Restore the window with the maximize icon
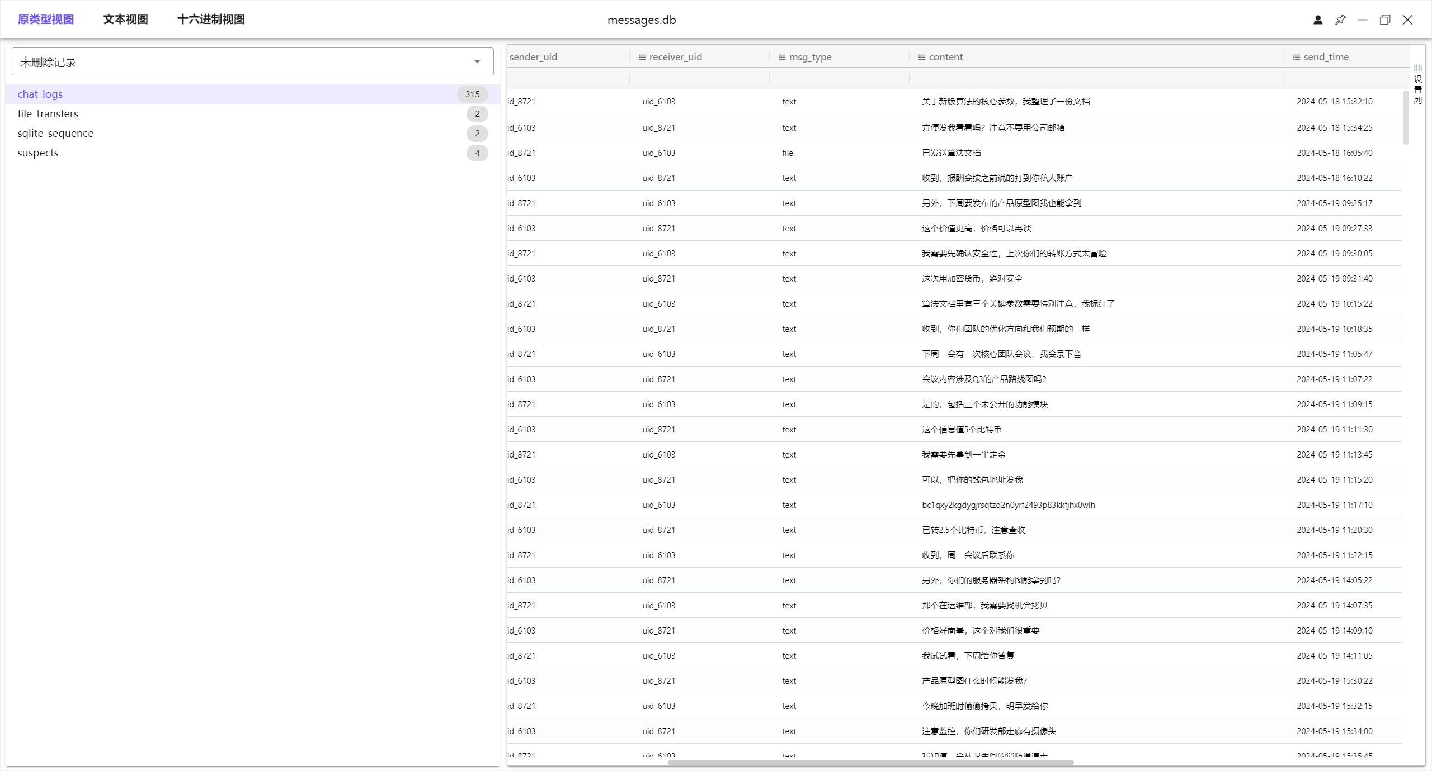 (x=1385, y=20)
